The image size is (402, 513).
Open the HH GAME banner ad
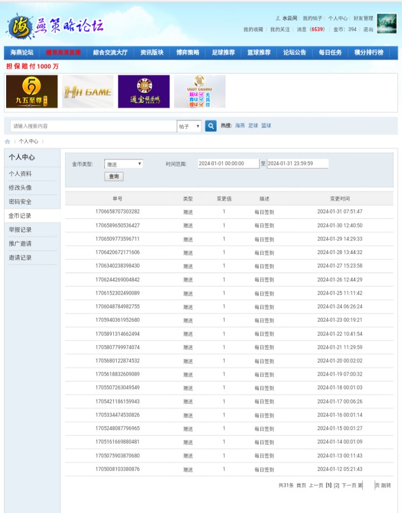pyautogui.click(x=88, y=92)
